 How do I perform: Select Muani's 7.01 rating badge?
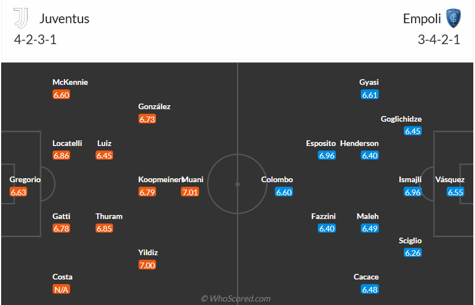click(190, 192)
